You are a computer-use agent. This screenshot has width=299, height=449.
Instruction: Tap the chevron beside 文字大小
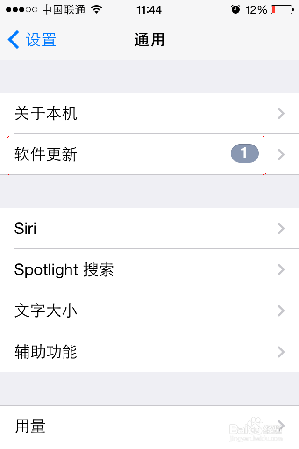click(x=281, y=311)
